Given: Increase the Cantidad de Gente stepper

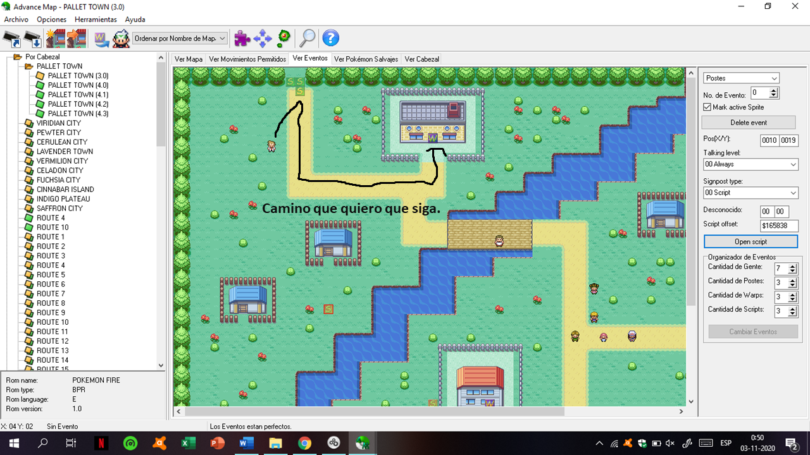Looking at the screenshot, I should pyautogui.click(x=793, y=266).
